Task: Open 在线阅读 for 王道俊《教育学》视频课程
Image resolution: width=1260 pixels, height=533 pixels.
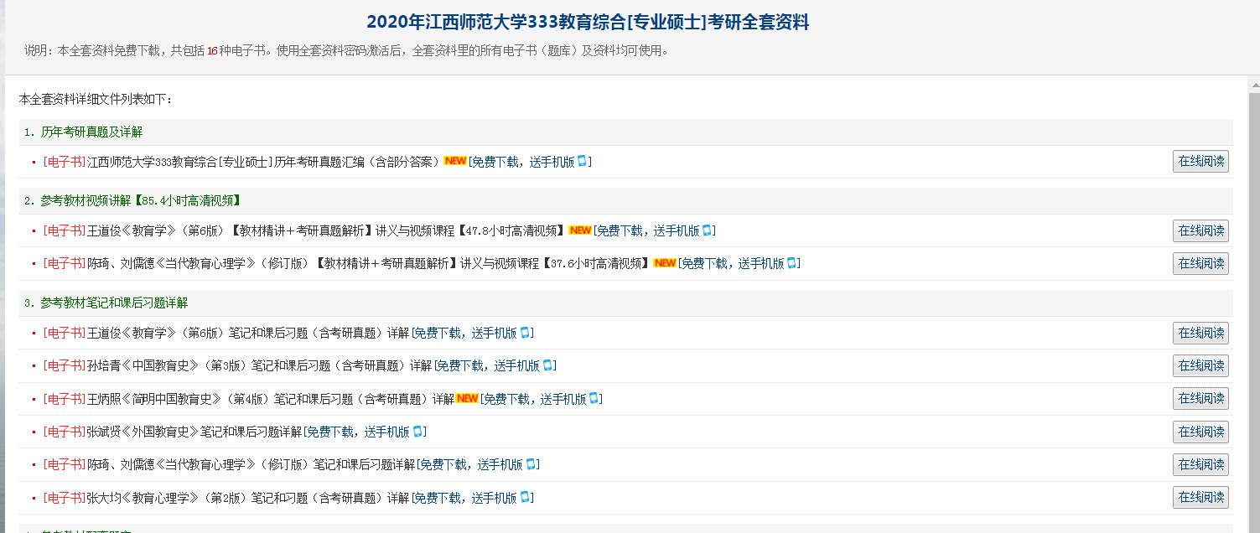Action: click(x=1200, y=230)
